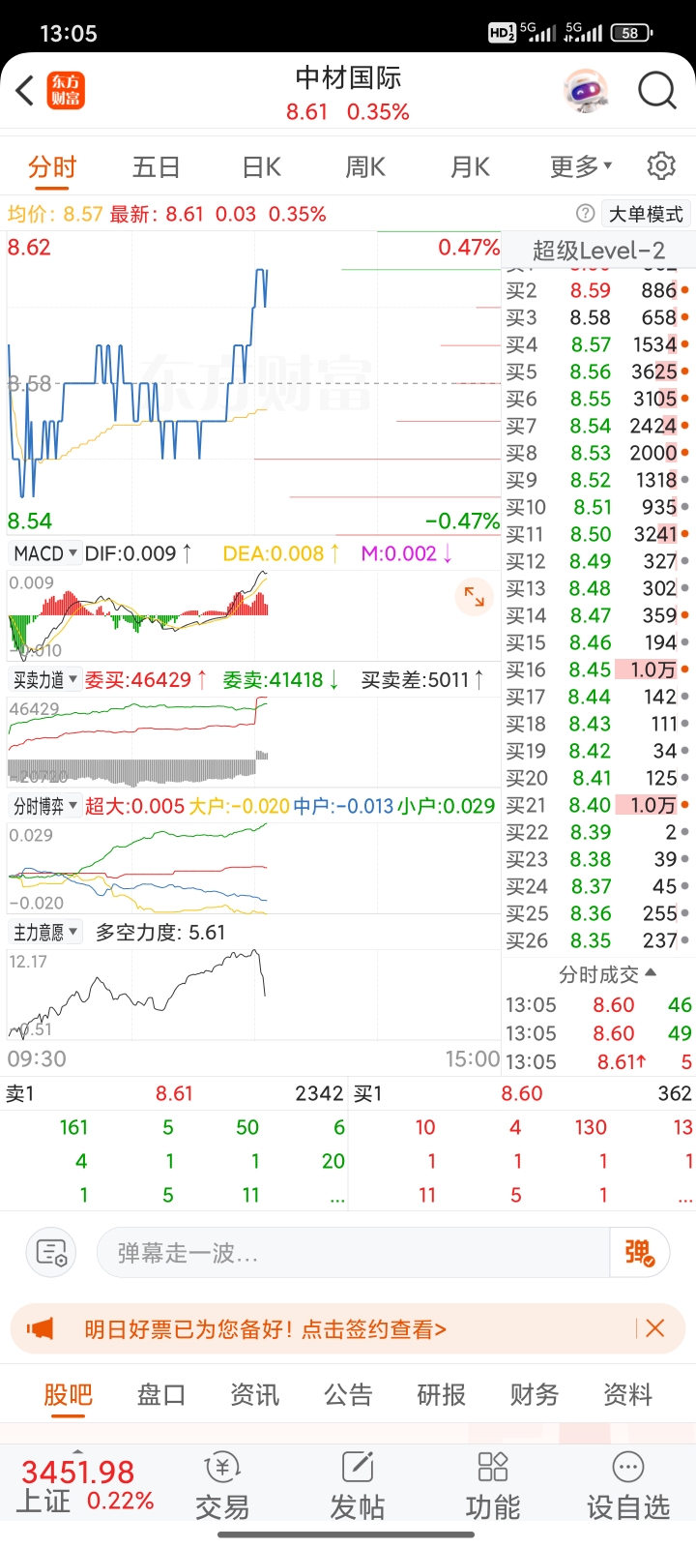This screenshot has width=696, height=1548.
Task: Open 交易 trade icon
Action: point(222,1487)
